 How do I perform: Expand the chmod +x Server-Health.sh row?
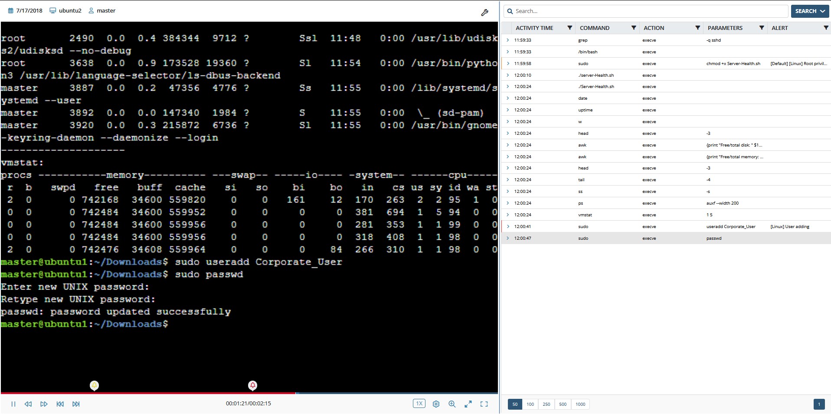(x=507, y=63)
